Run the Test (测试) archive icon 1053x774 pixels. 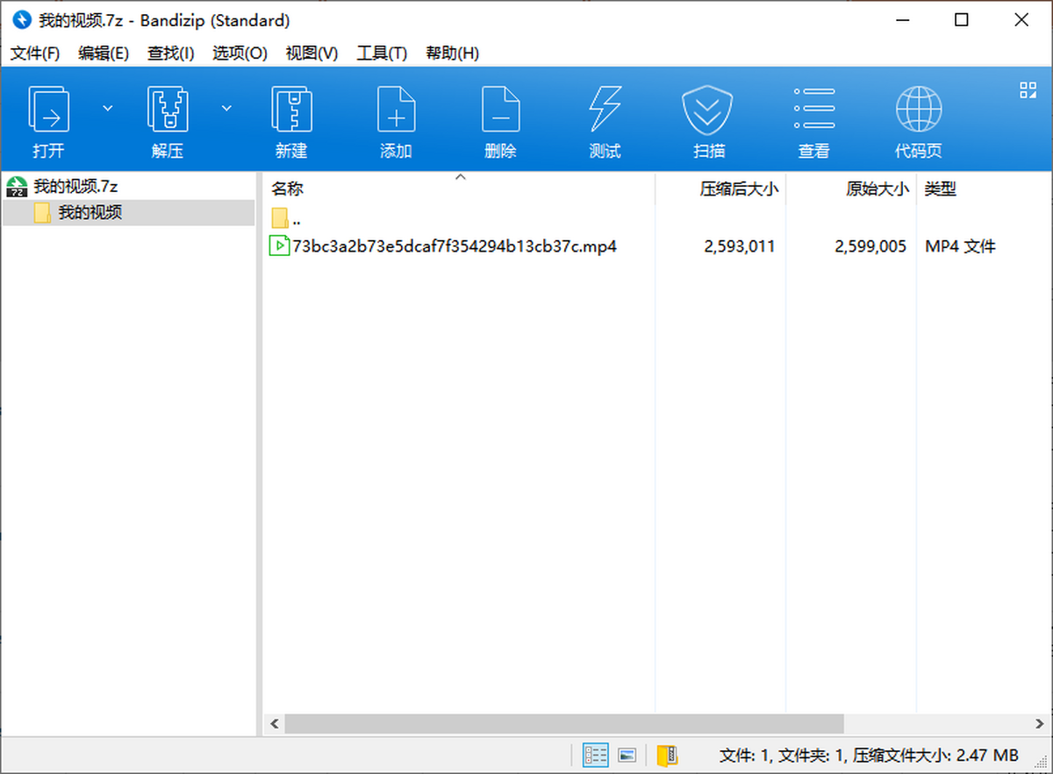pyautogui.click(x=605, y=110)
